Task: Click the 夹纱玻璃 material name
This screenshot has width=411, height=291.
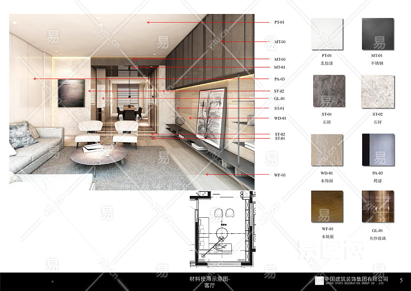Action: [378, 239]
